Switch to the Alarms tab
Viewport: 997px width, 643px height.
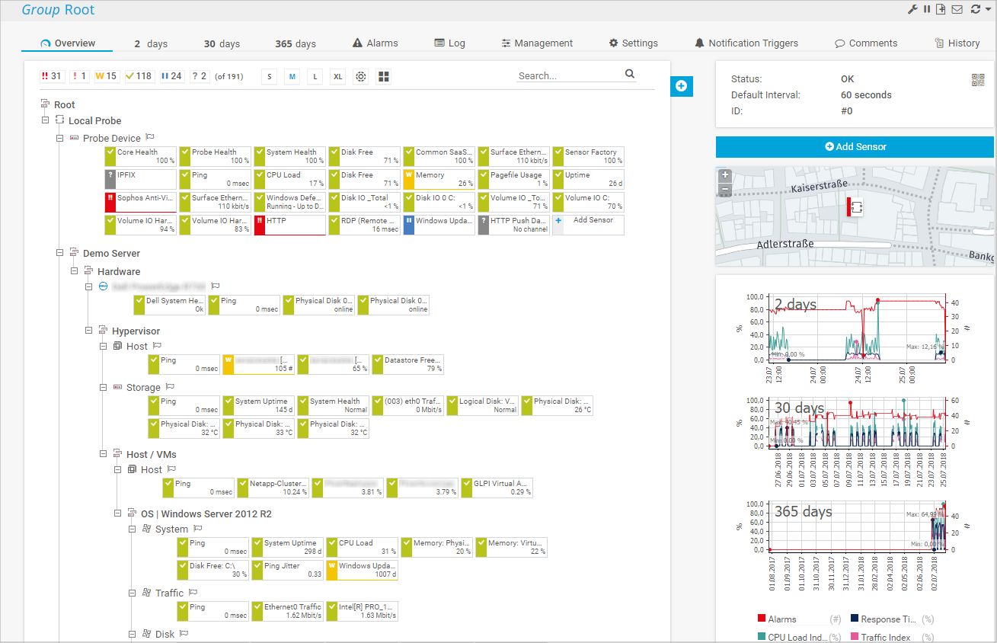pos(375,43)
